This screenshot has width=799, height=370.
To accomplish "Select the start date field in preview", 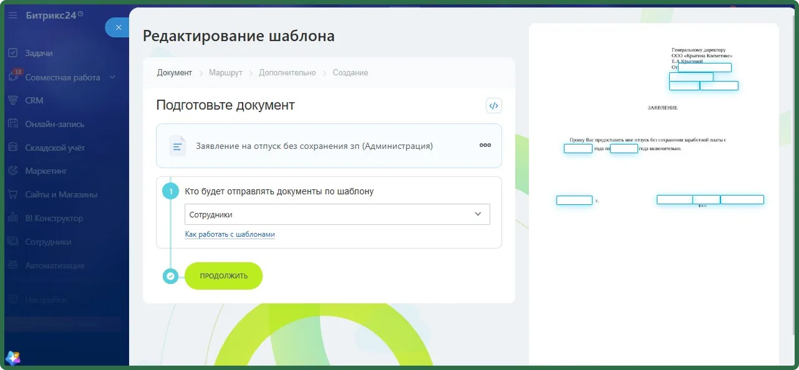I will [x=578, y=149].
